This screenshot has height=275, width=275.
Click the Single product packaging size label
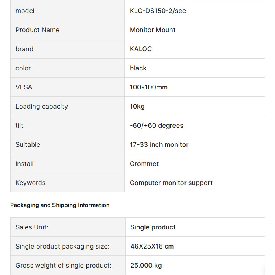pyautogui.click(x=62, y=247)
